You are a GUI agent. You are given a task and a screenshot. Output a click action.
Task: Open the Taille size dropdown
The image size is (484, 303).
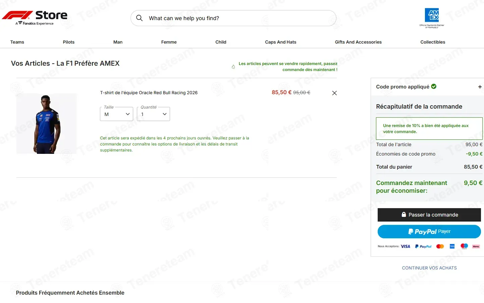click(x=116, y=114)
